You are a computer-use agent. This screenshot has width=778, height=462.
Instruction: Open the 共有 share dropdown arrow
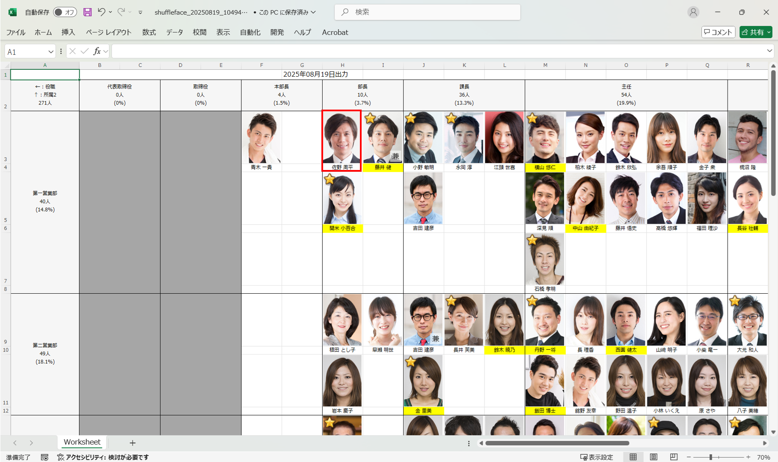(x=769, y=32)
